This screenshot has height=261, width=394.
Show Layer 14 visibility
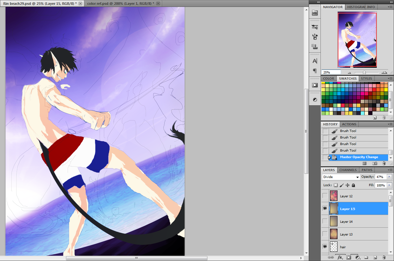tap(325, 221)
